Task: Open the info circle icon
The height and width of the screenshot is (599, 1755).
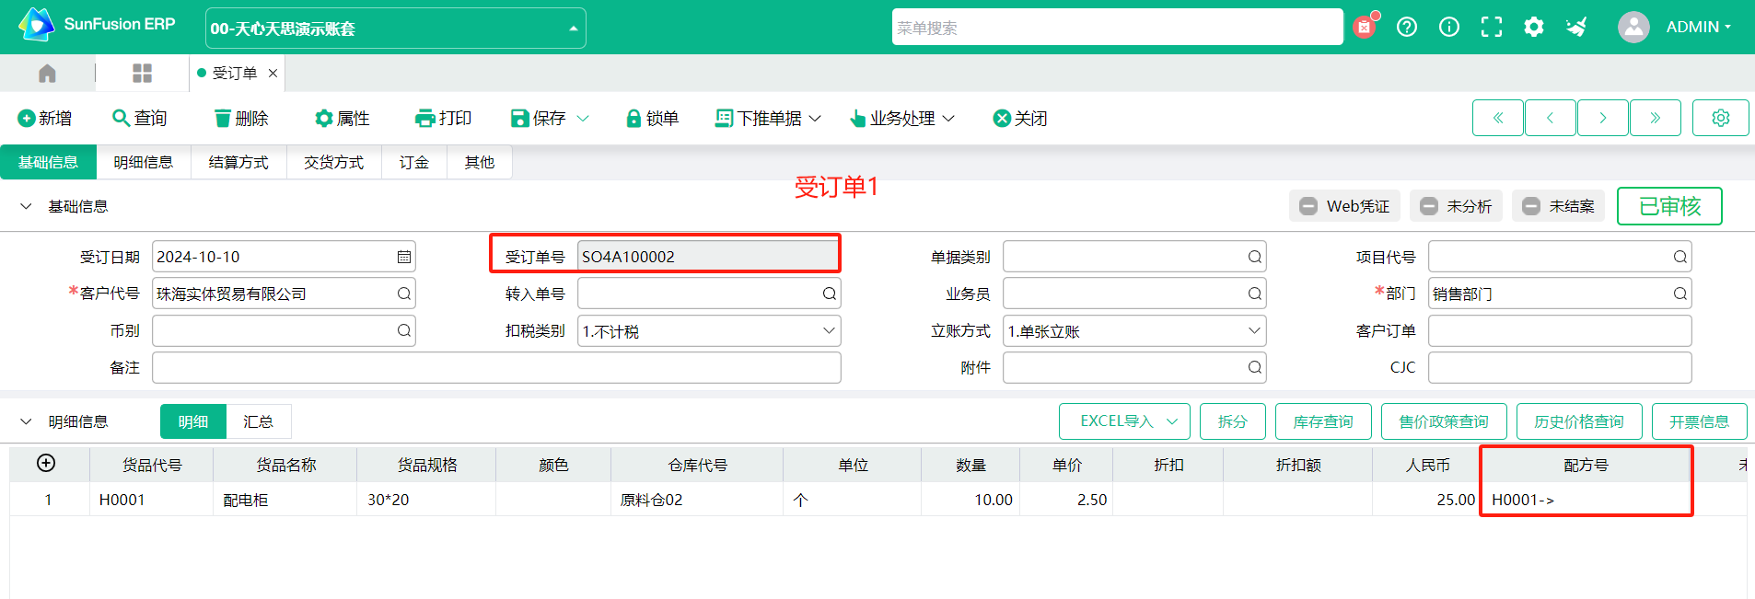Action: tap(1449, 27)
